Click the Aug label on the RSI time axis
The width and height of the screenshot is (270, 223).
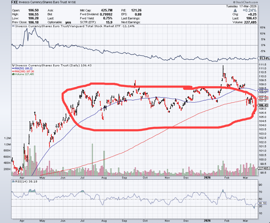[104, 220]
